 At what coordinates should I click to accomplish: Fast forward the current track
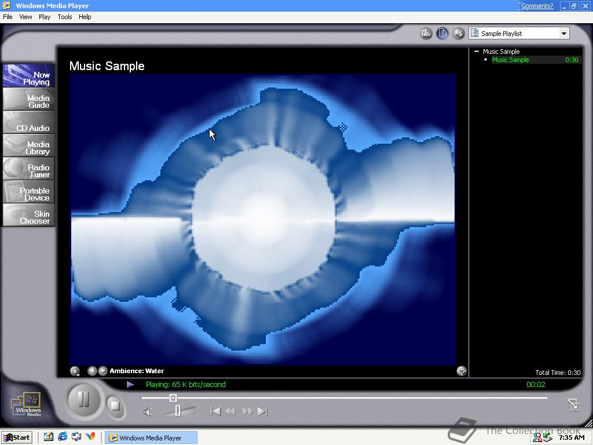coord(247,411)
